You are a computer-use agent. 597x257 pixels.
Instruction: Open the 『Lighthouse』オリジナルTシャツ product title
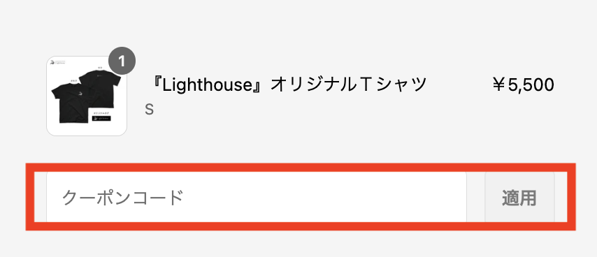coord(287,85)
